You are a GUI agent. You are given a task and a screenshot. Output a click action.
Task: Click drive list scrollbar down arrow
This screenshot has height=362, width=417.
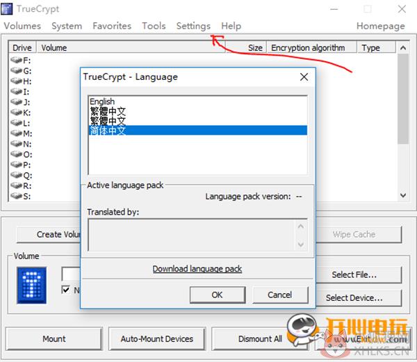point(403,195)
